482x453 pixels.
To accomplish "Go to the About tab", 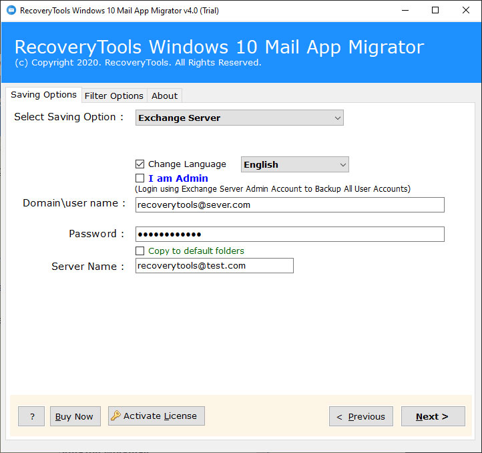I will point(164,96).
